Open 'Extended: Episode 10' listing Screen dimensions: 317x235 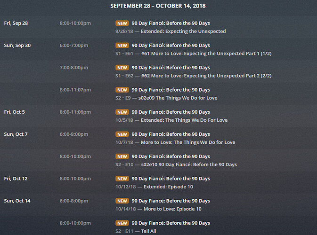click(168, 187)
